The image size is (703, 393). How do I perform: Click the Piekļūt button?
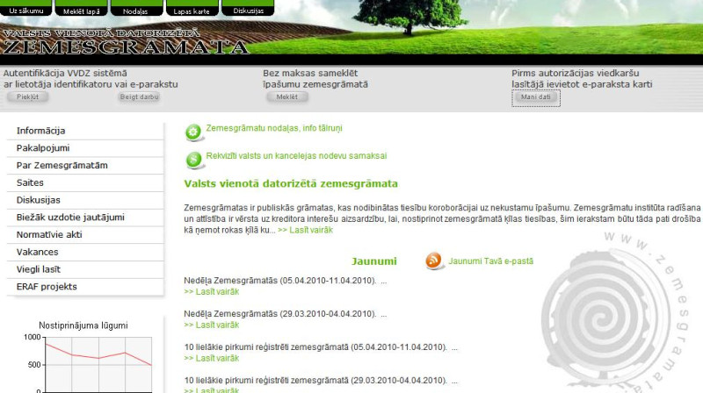tap(28, 96)
